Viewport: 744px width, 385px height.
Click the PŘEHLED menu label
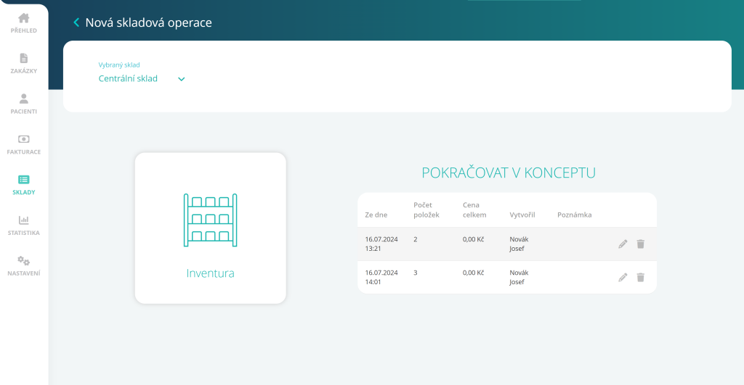pyautogui.click(x=24, y=30)
